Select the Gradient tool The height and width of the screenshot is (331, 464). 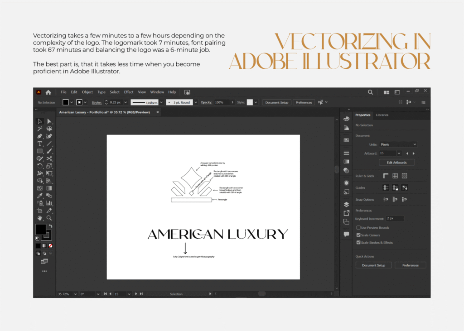coord(49,188)
